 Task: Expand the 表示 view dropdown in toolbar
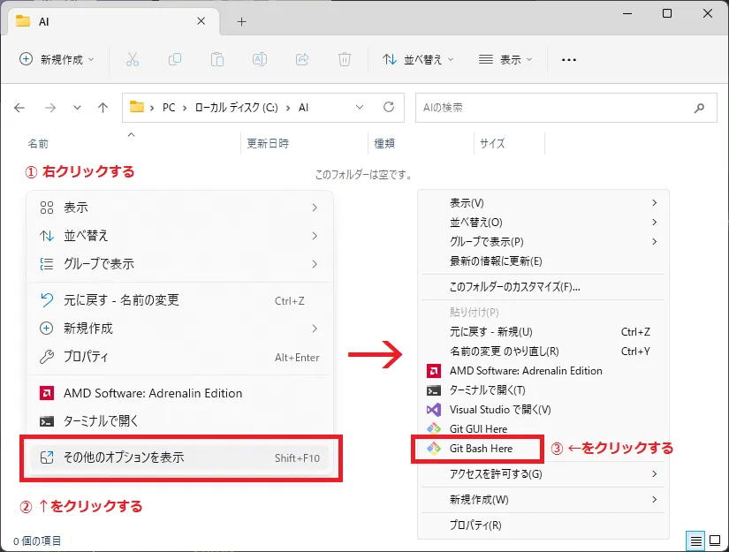505,59
